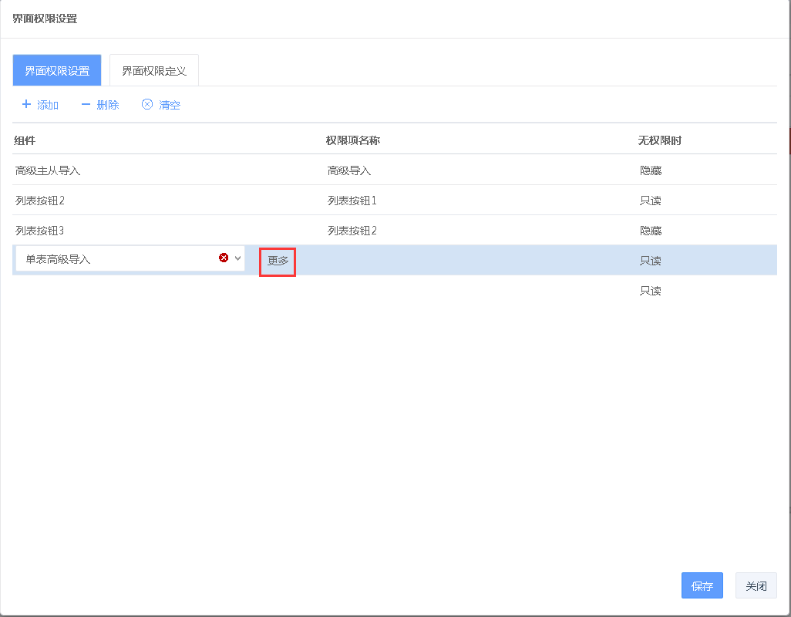The image size is (791, 617).
Task: Click the 权限项名称 column header
Action: (x=352, y=140)
